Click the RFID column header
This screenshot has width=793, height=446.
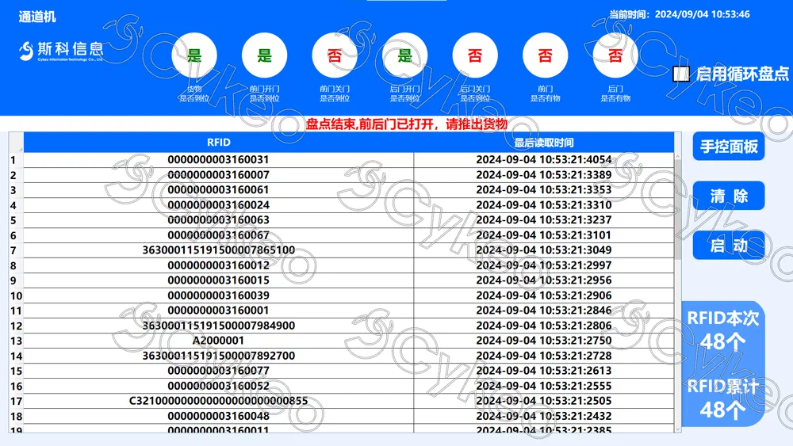pos(218,143)
